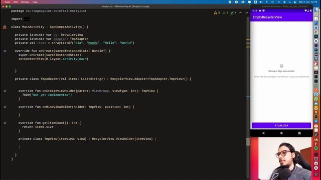Viewport: 321px width, 180px height.
Task: Tap the Wi-Fi icon in Android status bar
Action: click(x=305, y=10)
